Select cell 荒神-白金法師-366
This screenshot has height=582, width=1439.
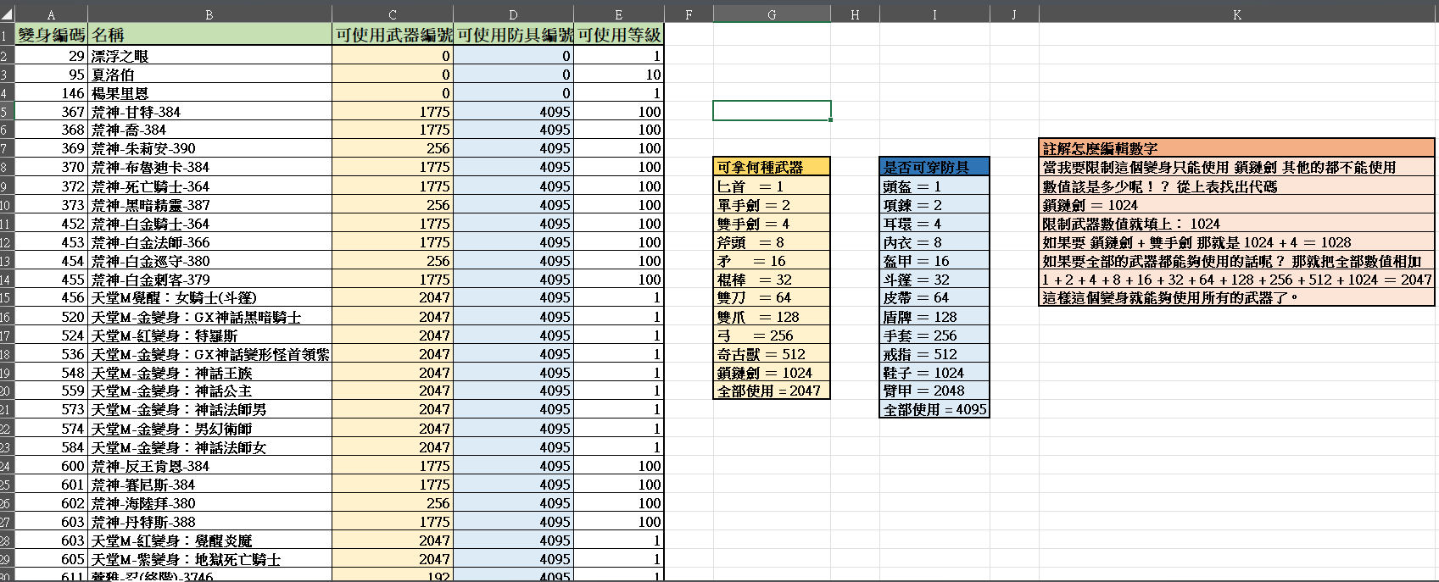[209, 242]
